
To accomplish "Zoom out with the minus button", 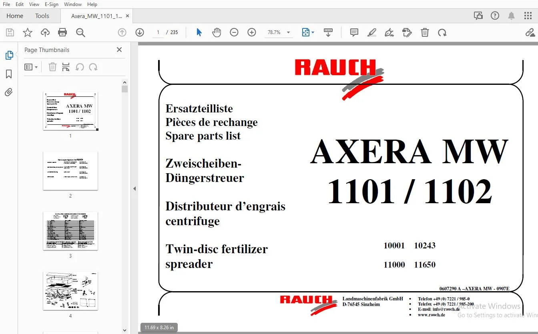I will [x=234, y=33].
